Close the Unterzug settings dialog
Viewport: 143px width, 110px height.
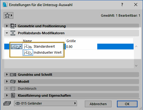(x=136, y=5)
